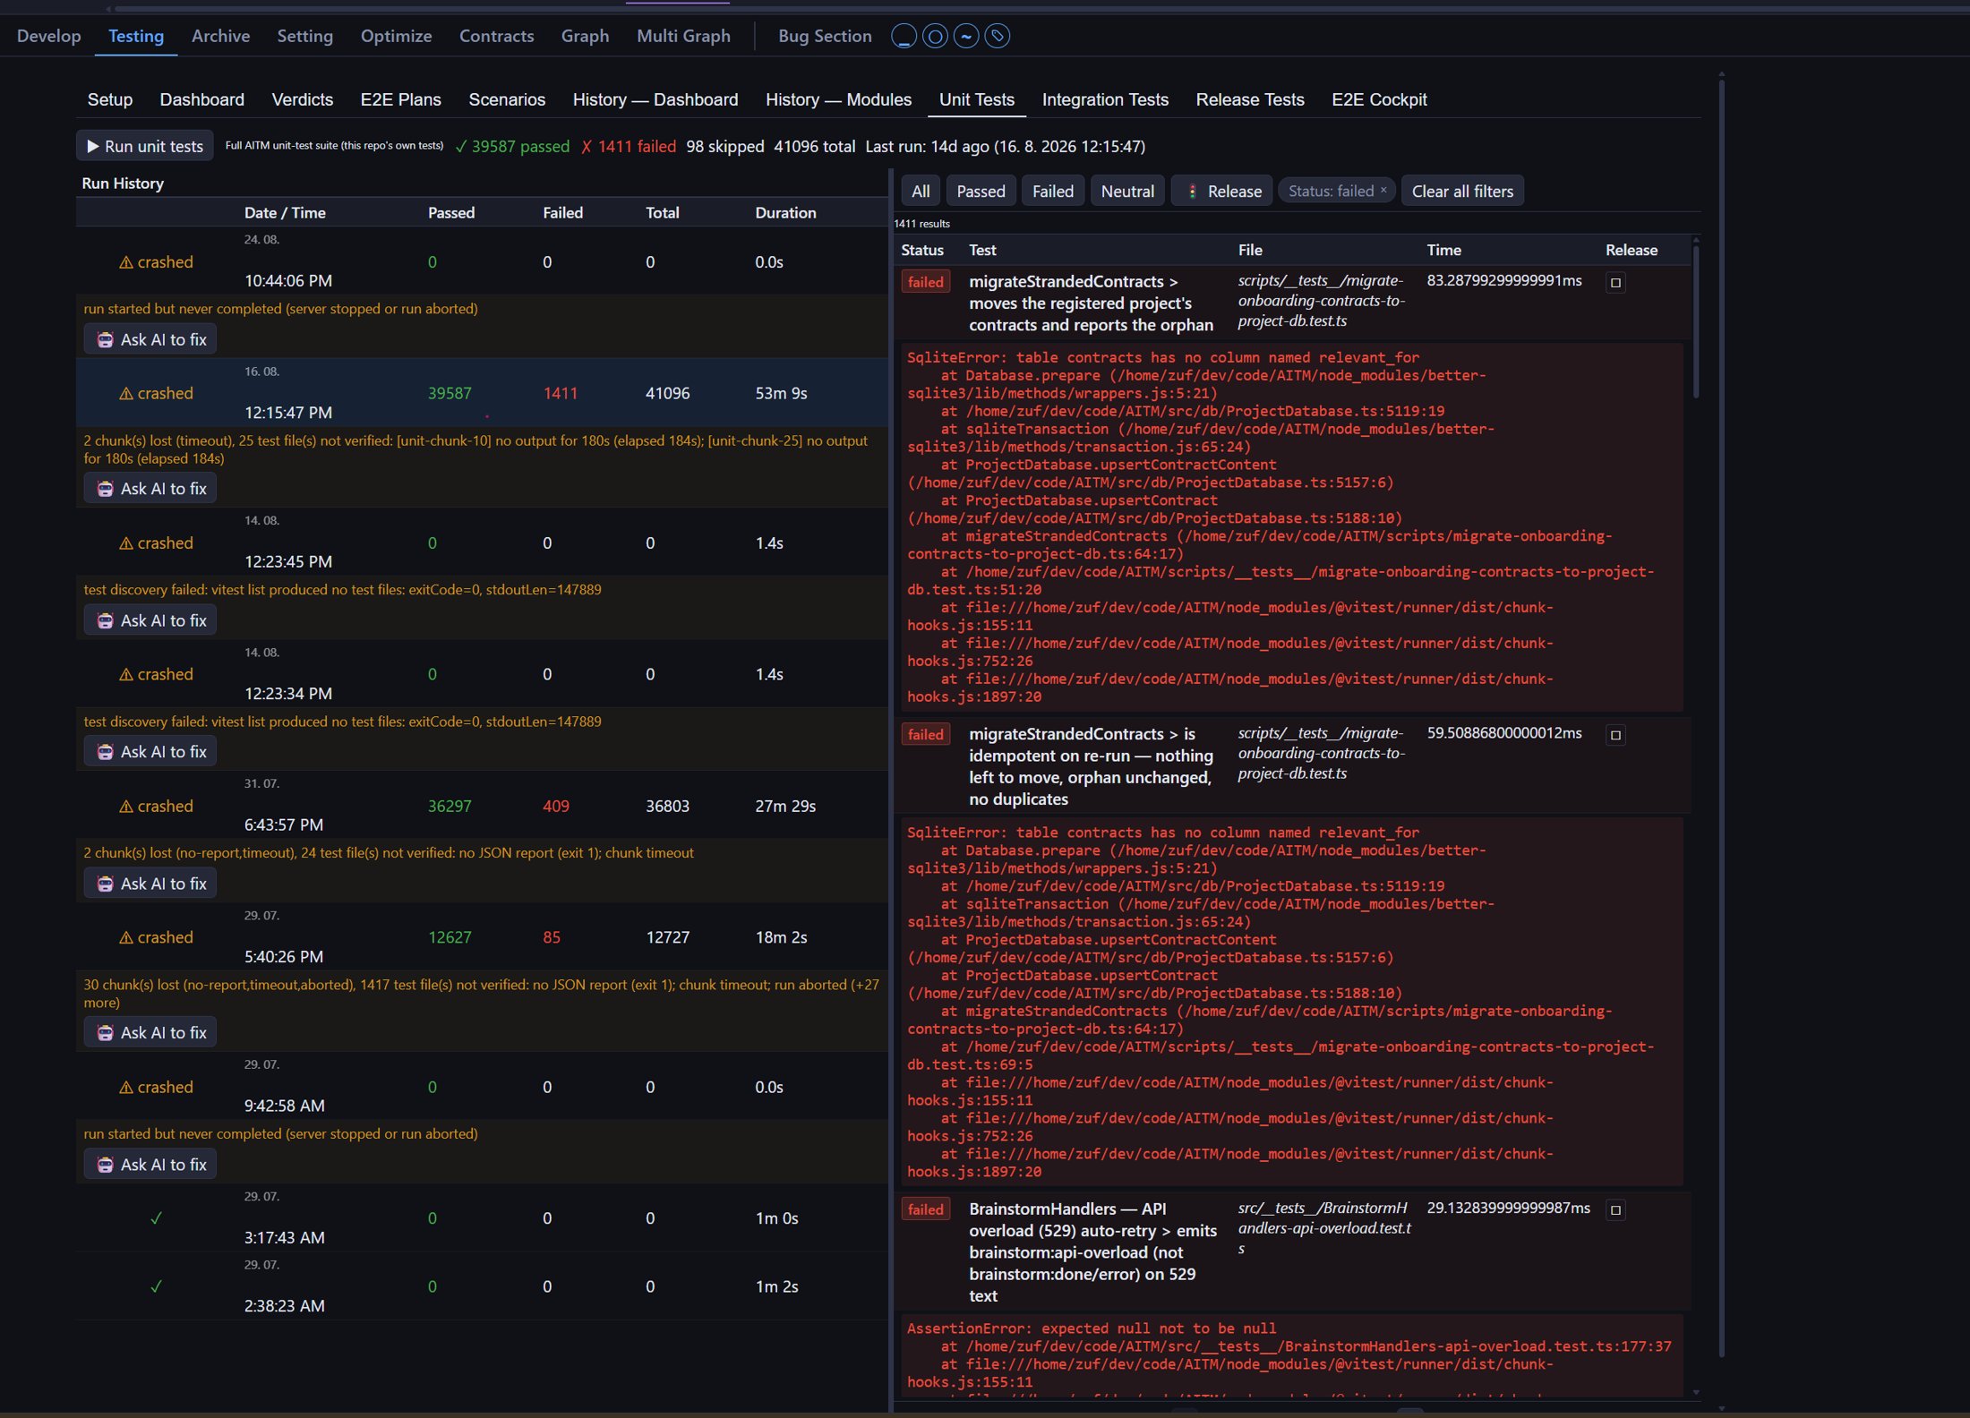Screen dimensions: 1970x1418
Task: Select the crashed run at 6:43:57 PM
Action: pos(482,806)
